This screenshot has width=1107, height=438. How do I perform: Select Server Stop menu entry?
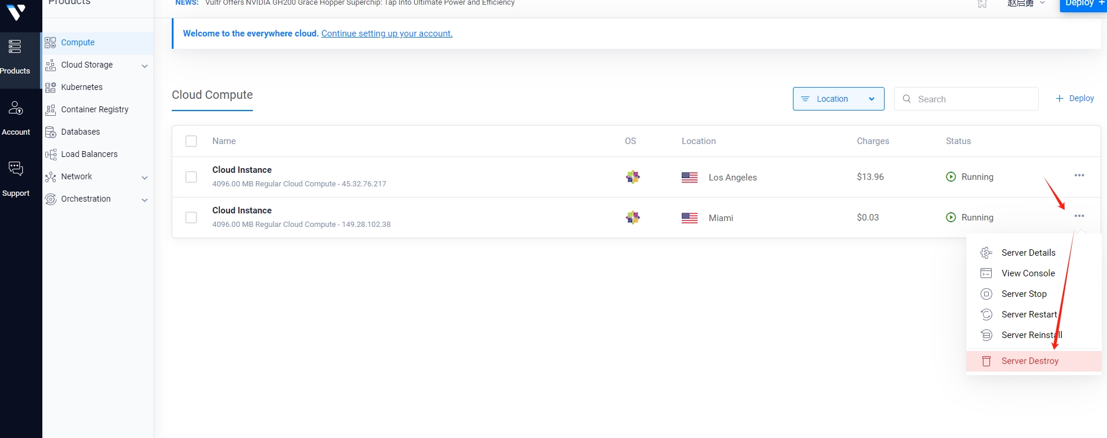(1034, 294)
